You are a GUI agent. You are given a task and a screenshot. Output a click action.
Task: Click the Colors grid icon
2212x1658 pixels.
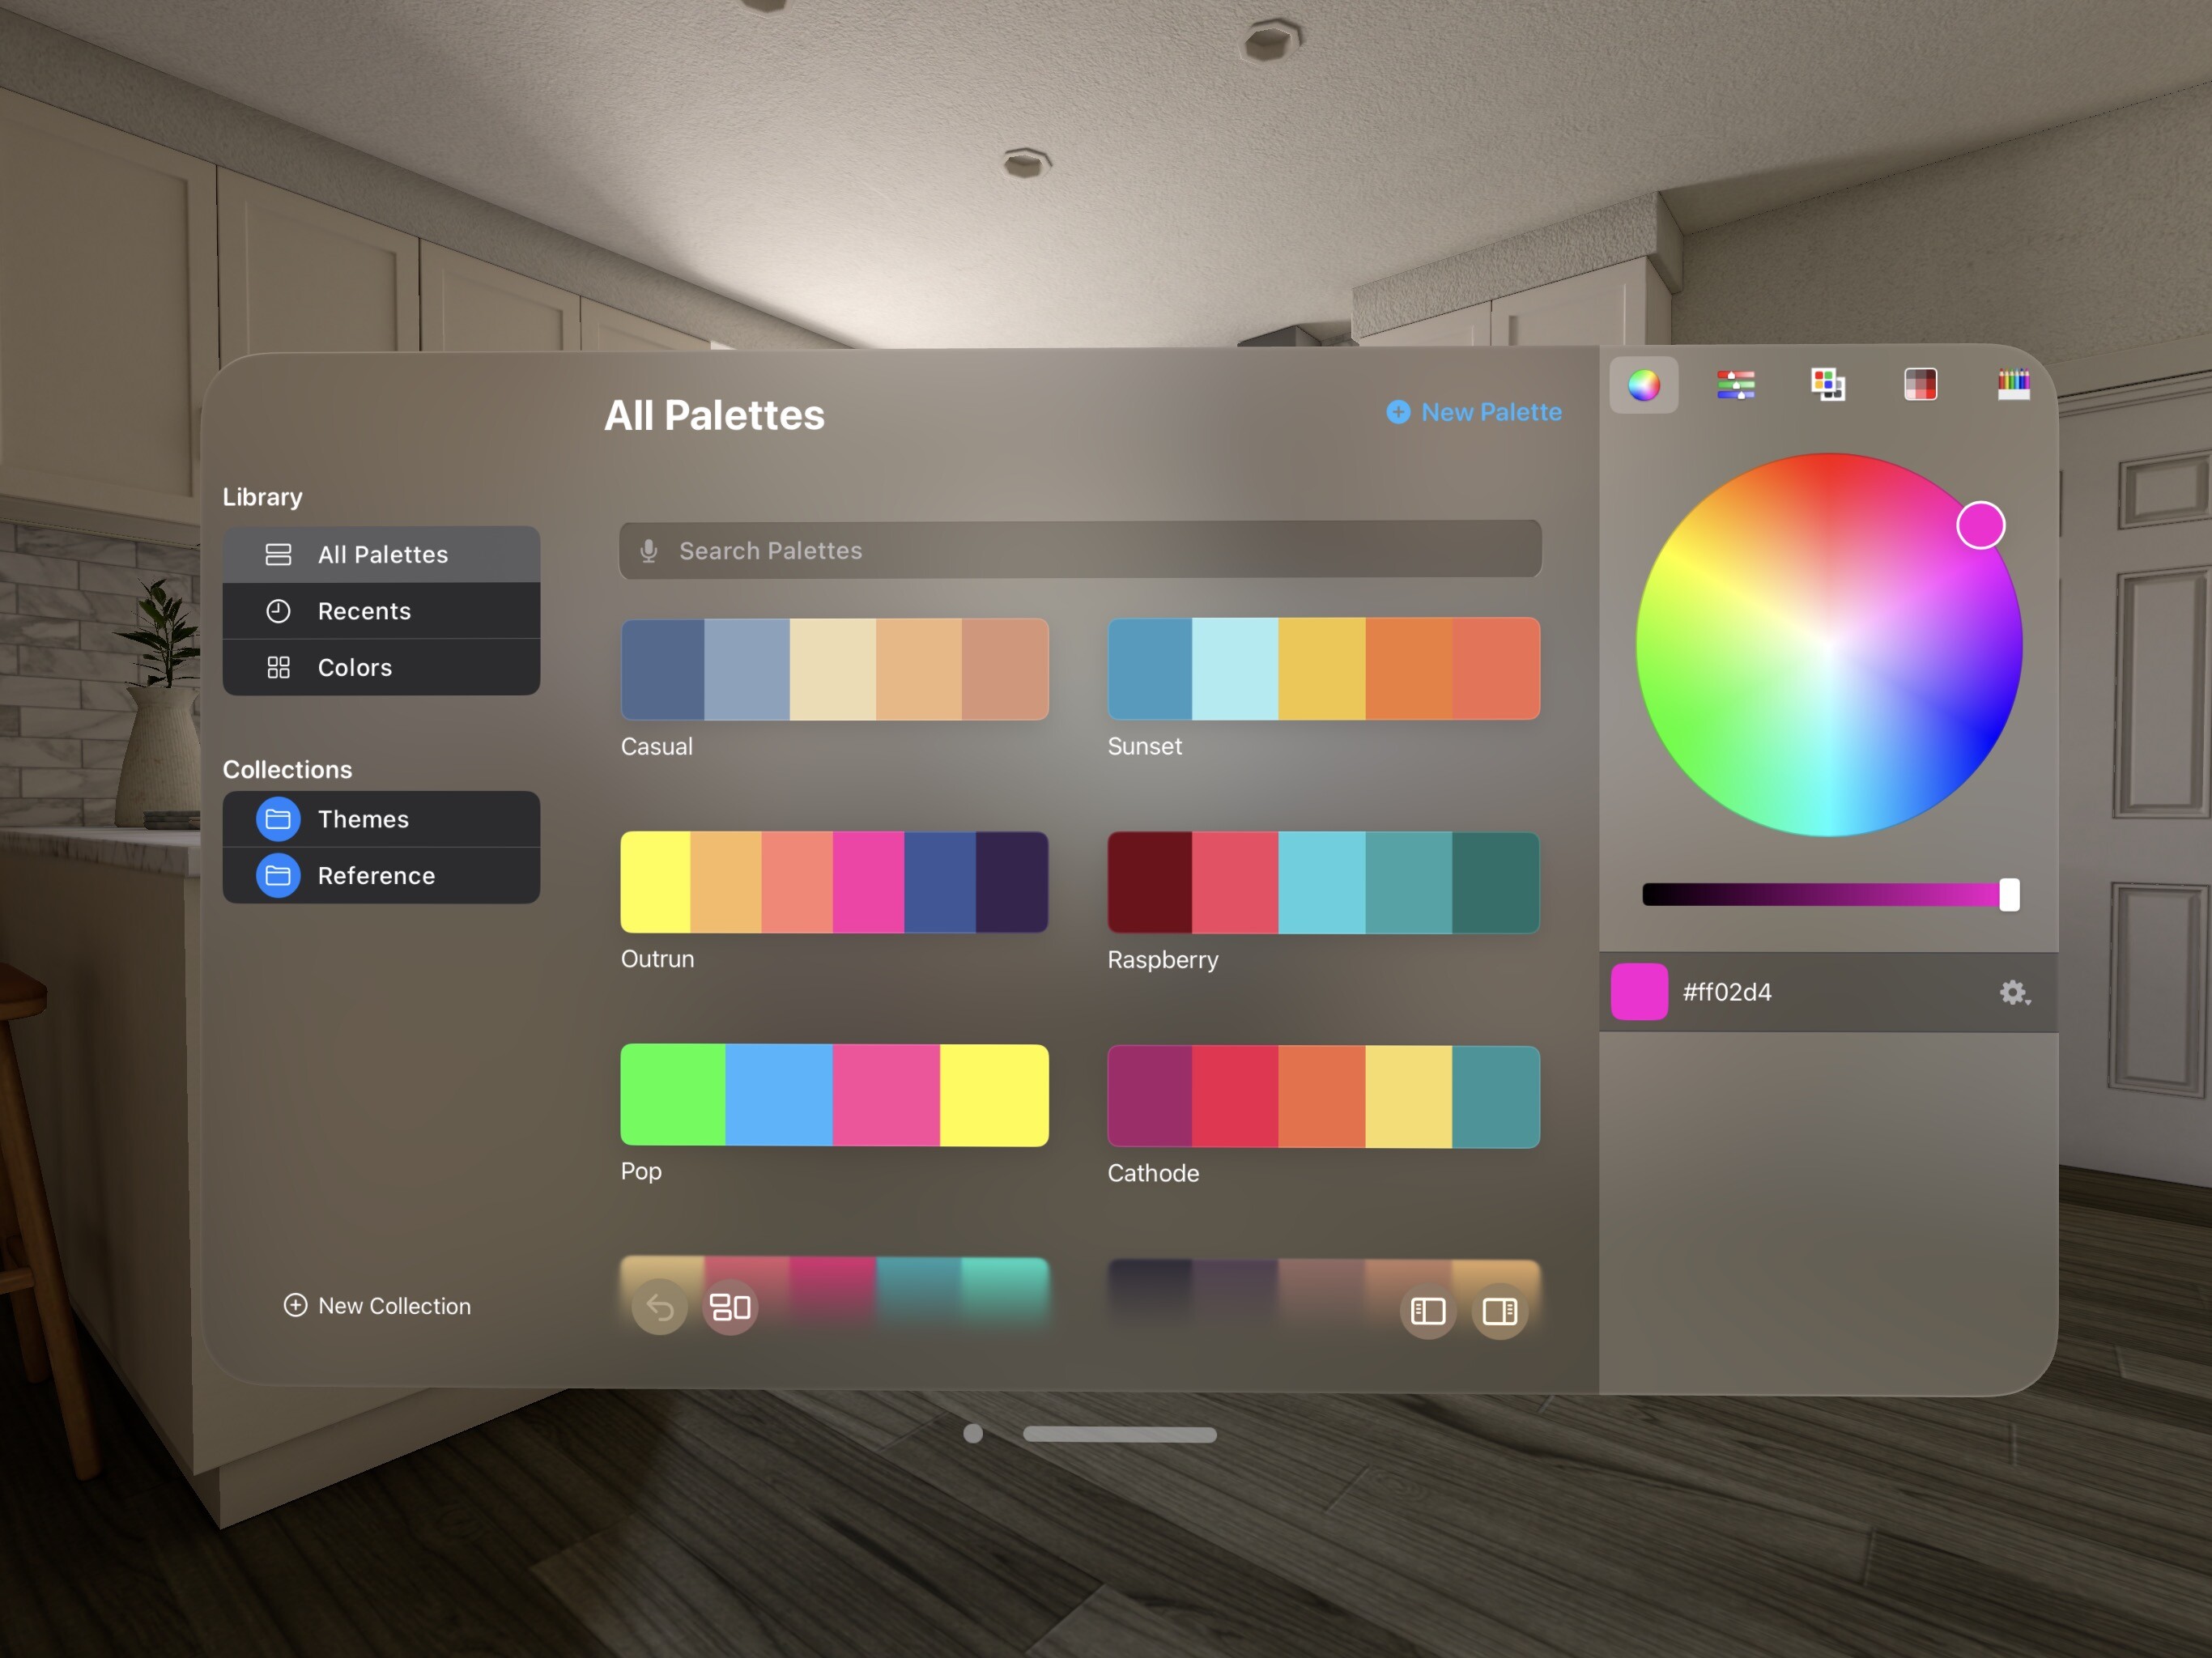[278, 667]
